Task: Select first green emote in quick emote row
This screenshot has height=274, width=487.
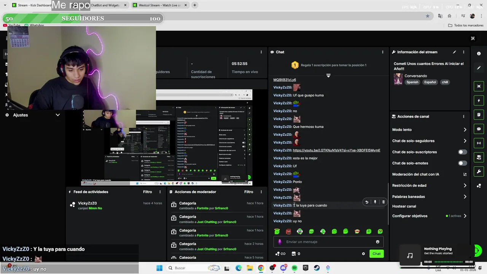Action: 277,231
